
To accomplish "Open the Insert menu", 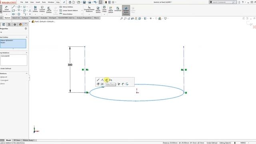I will (38, 2).
